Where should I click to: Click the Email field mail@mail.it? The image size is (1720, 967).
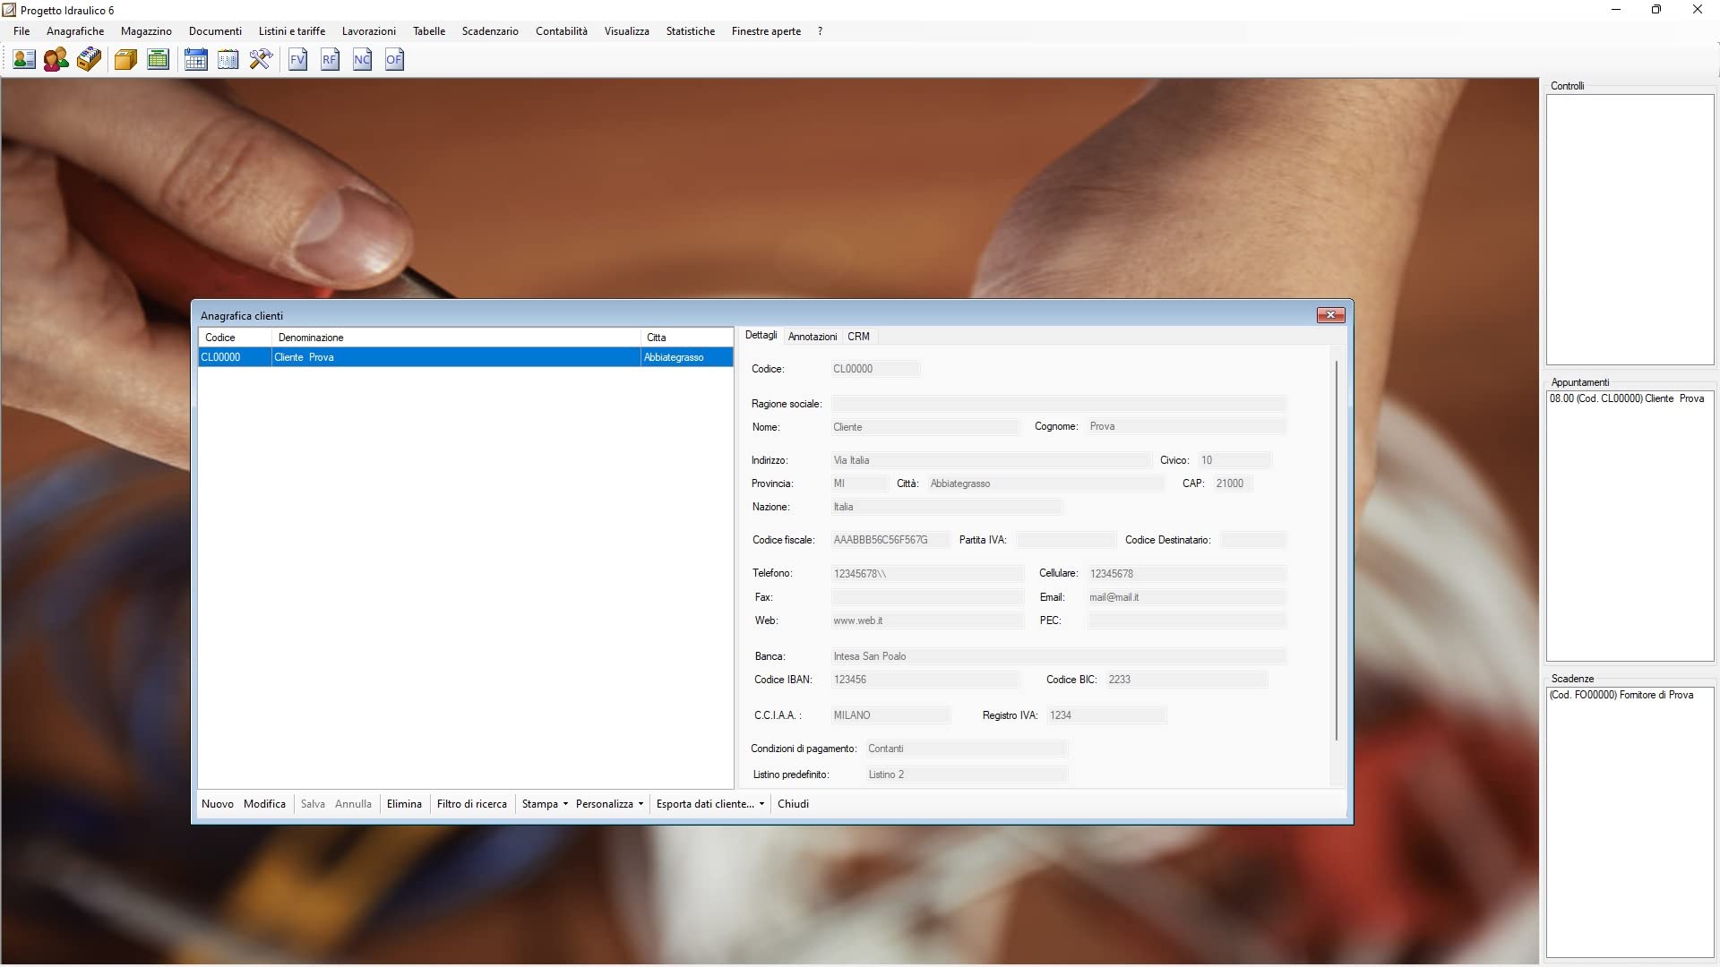[x=1187, y=597]
